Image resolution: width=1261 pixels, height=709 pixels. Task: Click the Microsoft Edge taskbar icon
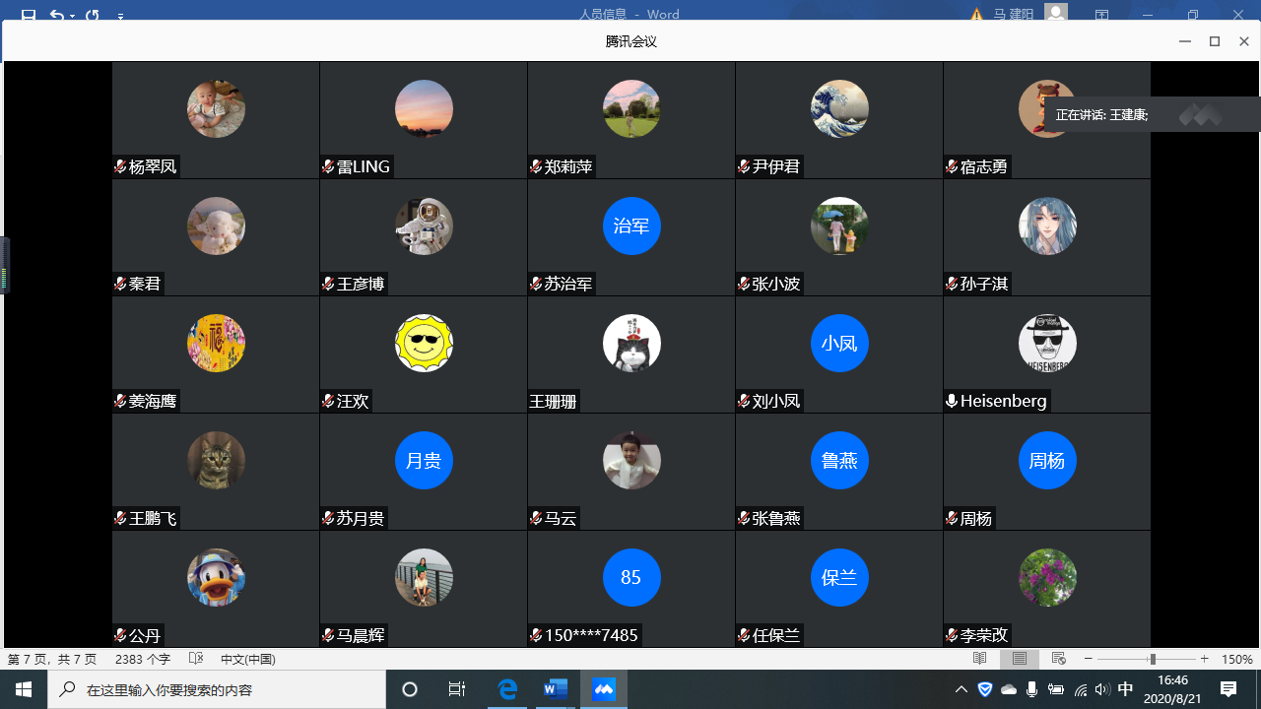507,689
